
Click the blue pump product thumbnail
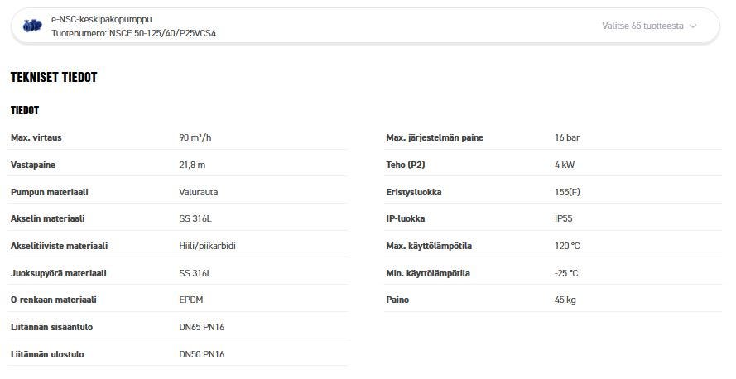coord(32,26)
